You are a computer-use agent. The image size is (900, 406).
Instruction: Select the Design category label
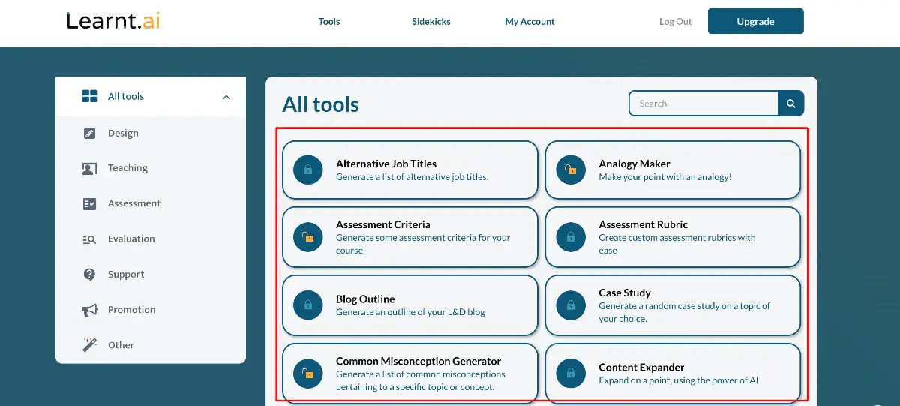pyautogui.click(x=123, y=133)
